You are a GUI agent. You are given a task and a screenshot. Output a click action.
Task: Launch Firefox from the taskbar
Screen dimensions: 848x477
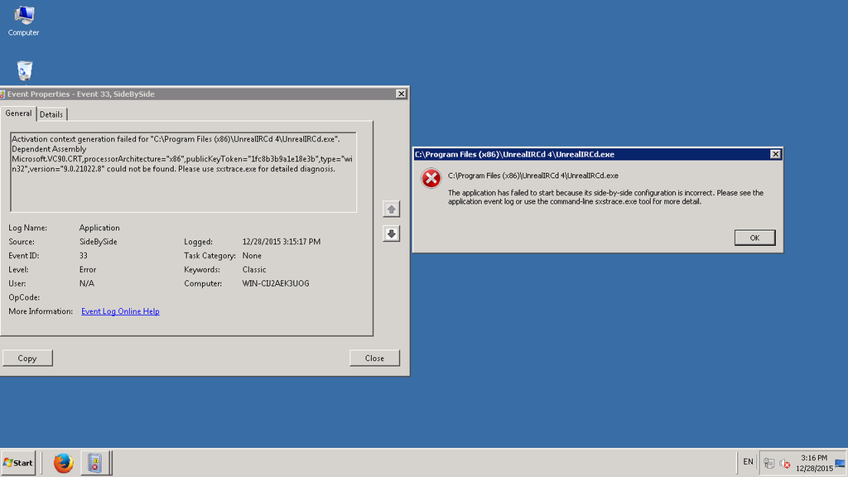64,462
